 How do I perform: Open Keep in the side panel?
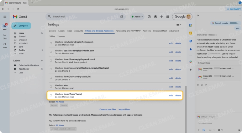coord(191,33)
